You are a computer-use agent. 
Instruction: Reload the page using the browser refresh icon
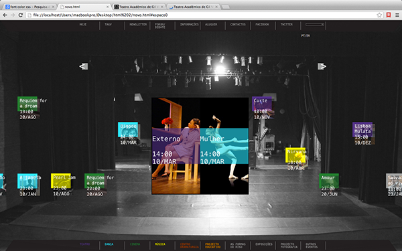click(x=21, y=15)
